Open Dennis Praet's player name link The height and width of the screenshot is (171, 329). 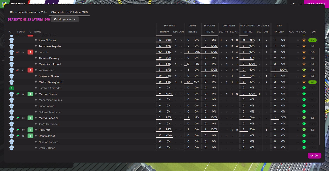coord(47,136)
